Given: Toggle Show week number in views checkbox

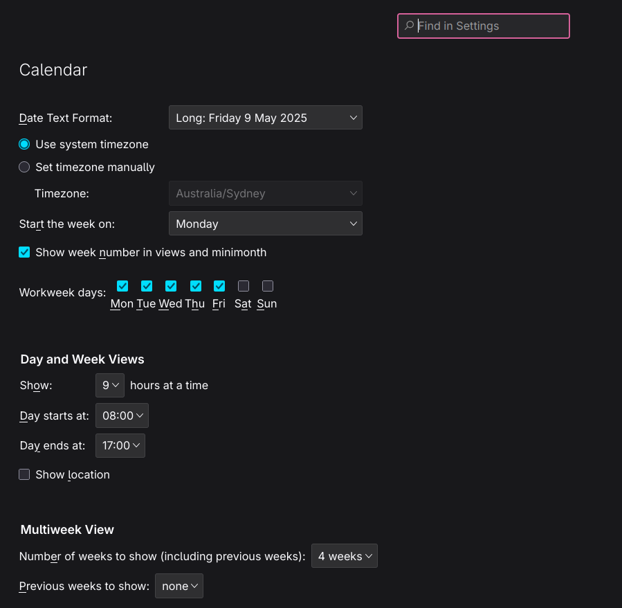Looking at the screenshot, I should (x=24, y=252).
